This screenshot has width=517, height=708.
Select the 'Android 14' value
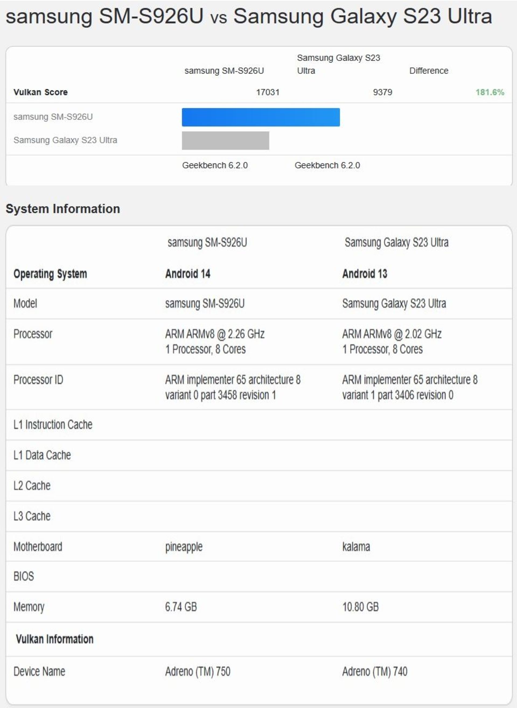tap(188, 274)
